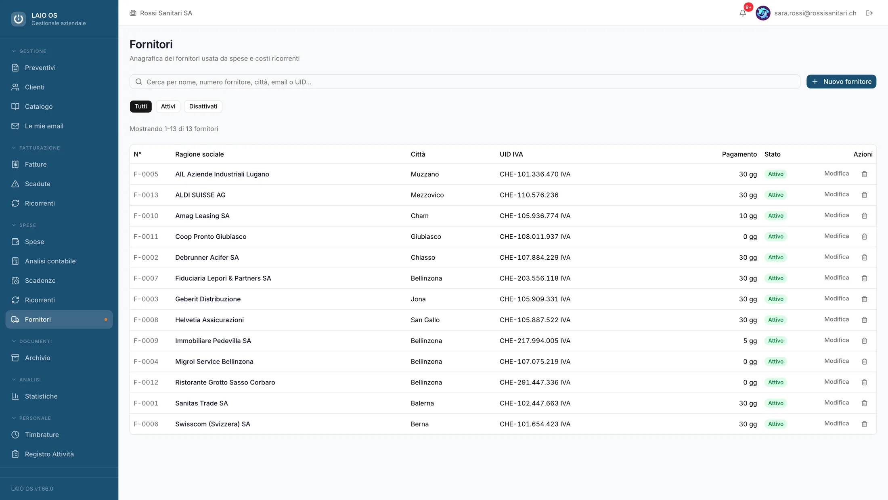Open Statistiche in the sidebar
The image size is (888, 500).
click(x=59, y=396)
